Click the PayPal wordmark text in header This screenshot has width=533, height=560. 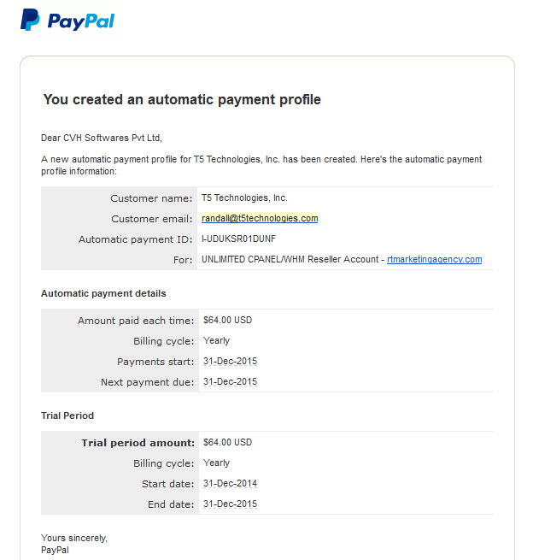81,21
